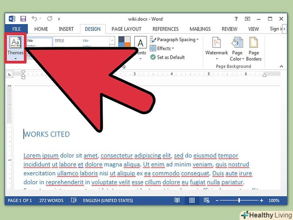Image resolution: width=293 pixels, height=220 pixels.
Task: Click the tab selector L button
Action: coord(10,75)
